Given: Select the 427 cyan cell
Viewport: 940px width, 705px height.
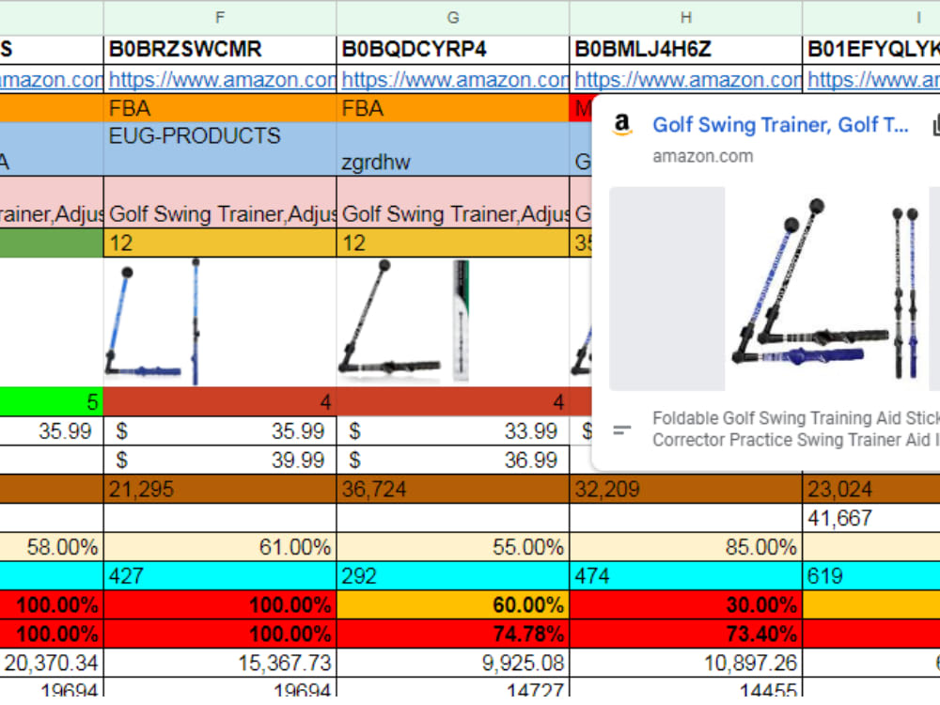Looking at the screenshot, I should (x=220, y=576).
